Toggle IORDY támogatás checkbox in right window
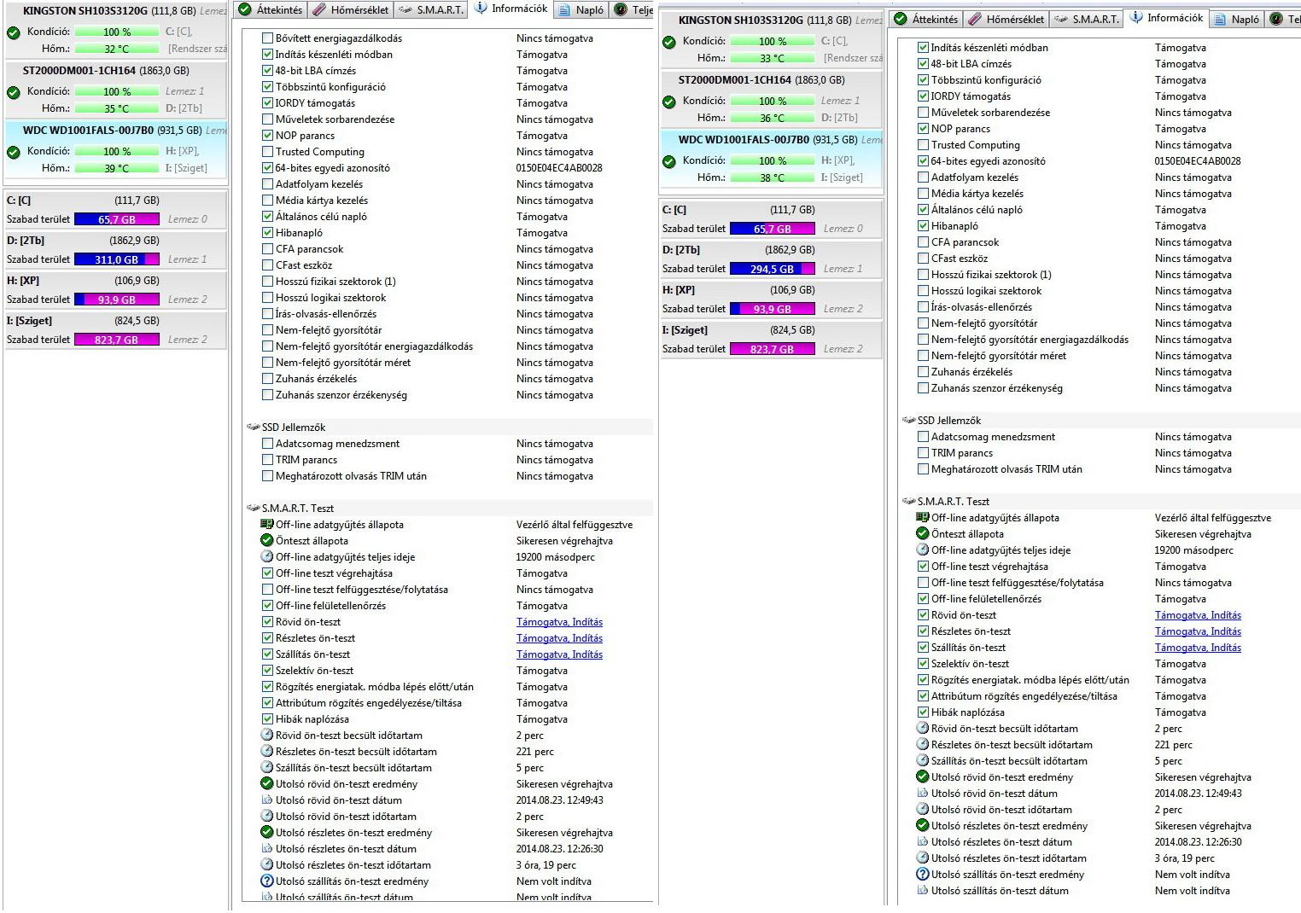This screenshot has width=1301, height=913. 924,96
